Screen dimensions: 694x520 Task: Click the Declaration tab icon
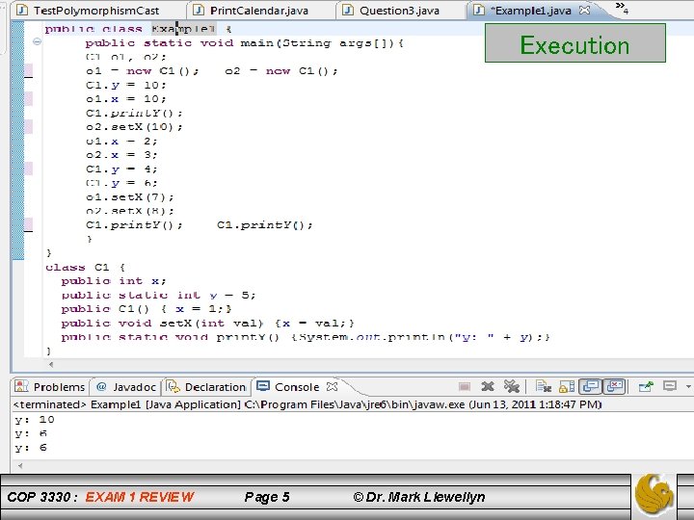click(x=173, y=386)
